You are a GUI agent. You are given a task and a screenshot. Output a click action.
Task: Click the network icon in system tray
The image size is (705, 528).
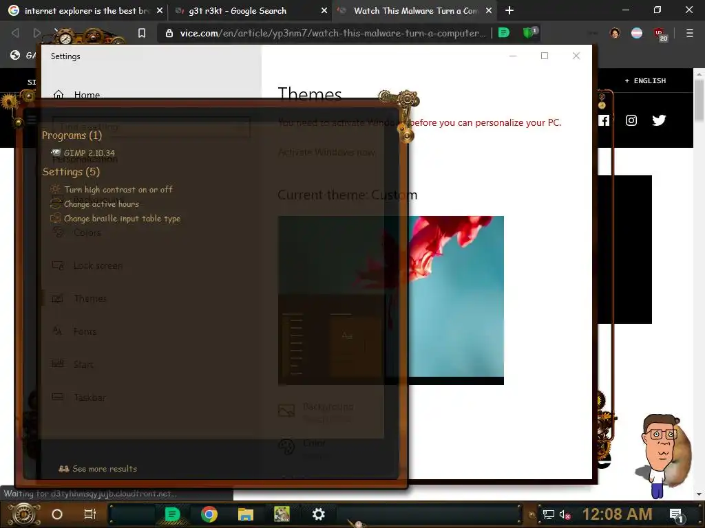point(548,514)
